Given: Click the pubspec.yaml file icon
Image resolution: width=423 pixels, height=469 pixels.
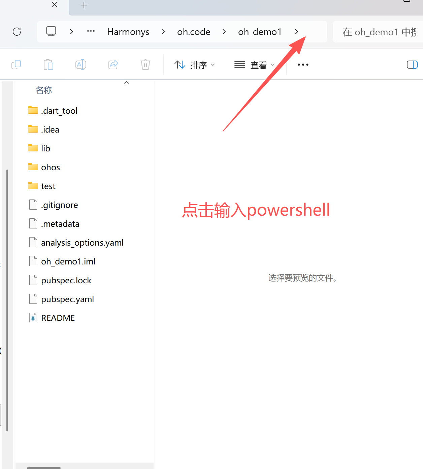Looking at the screenshot, I should (x=33, y=299).
